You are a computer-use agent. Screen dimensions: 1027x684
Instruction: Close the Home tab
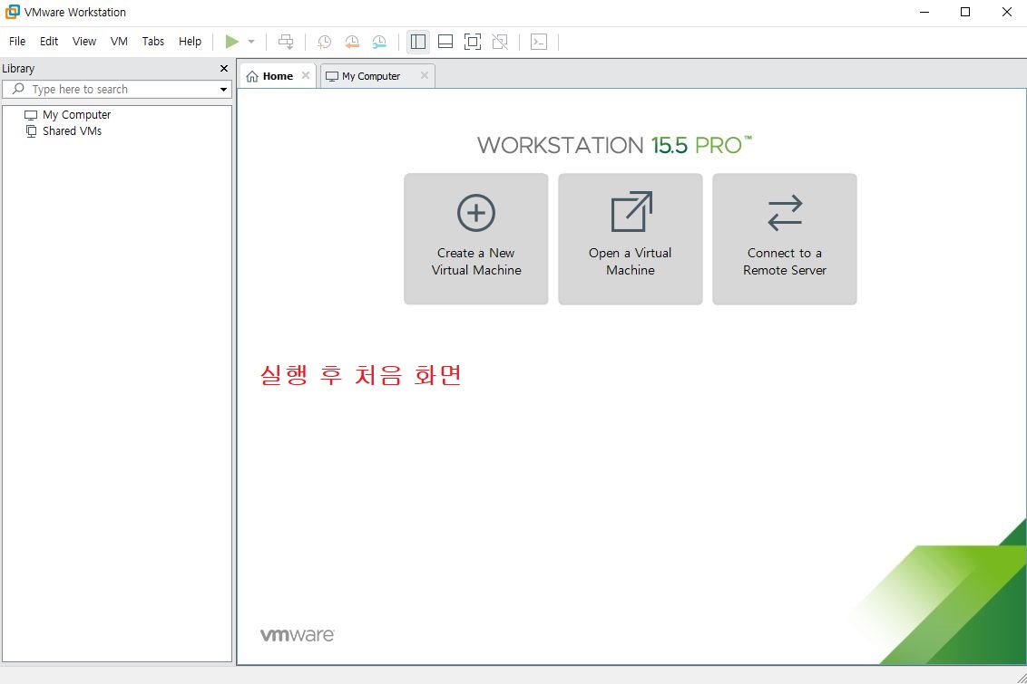tap(305, 75)
